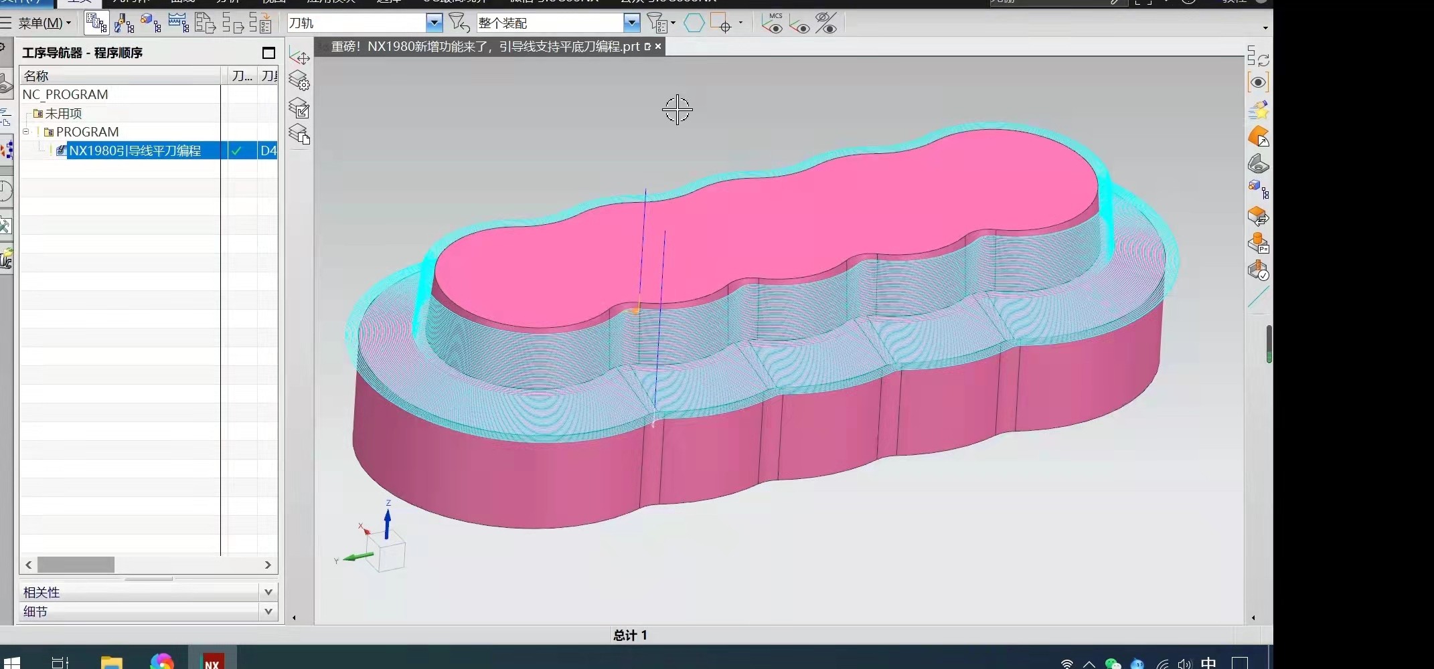1434x669 pixels.
Task: Toggle tool path display eye icon
Action: (x=799, y=25)
